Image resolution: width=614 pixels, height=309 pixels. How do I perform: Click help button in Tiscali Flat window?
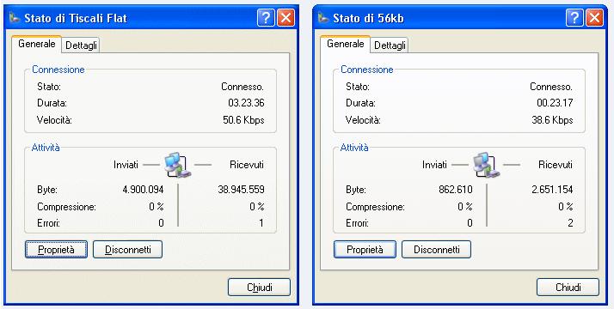(266, 18)
